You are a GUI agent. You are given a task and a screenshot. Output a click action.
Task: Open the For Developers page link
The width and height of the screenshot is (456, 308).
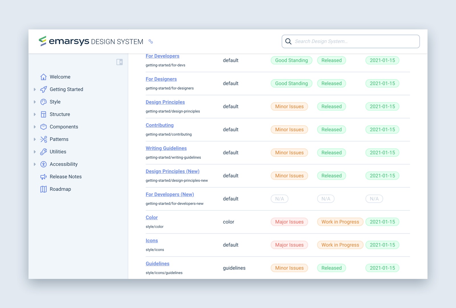click(x=162, y=56)
